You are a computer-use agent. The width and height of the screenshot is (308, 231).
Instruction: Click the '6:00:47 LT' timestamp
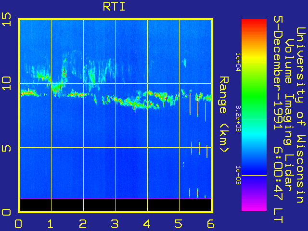[278, 185]
